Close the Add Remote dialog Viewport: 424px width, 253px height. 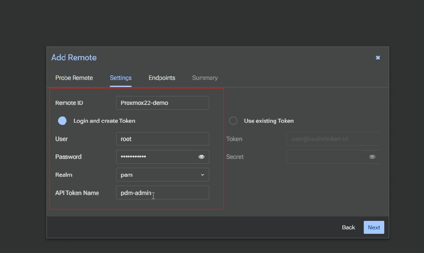378,58
